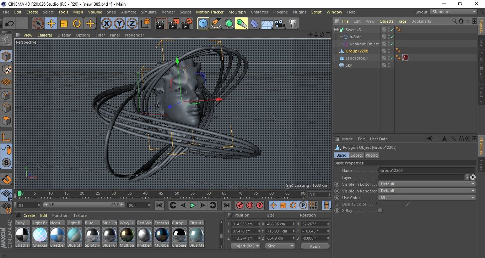Open the spline Pen tool

216,24
